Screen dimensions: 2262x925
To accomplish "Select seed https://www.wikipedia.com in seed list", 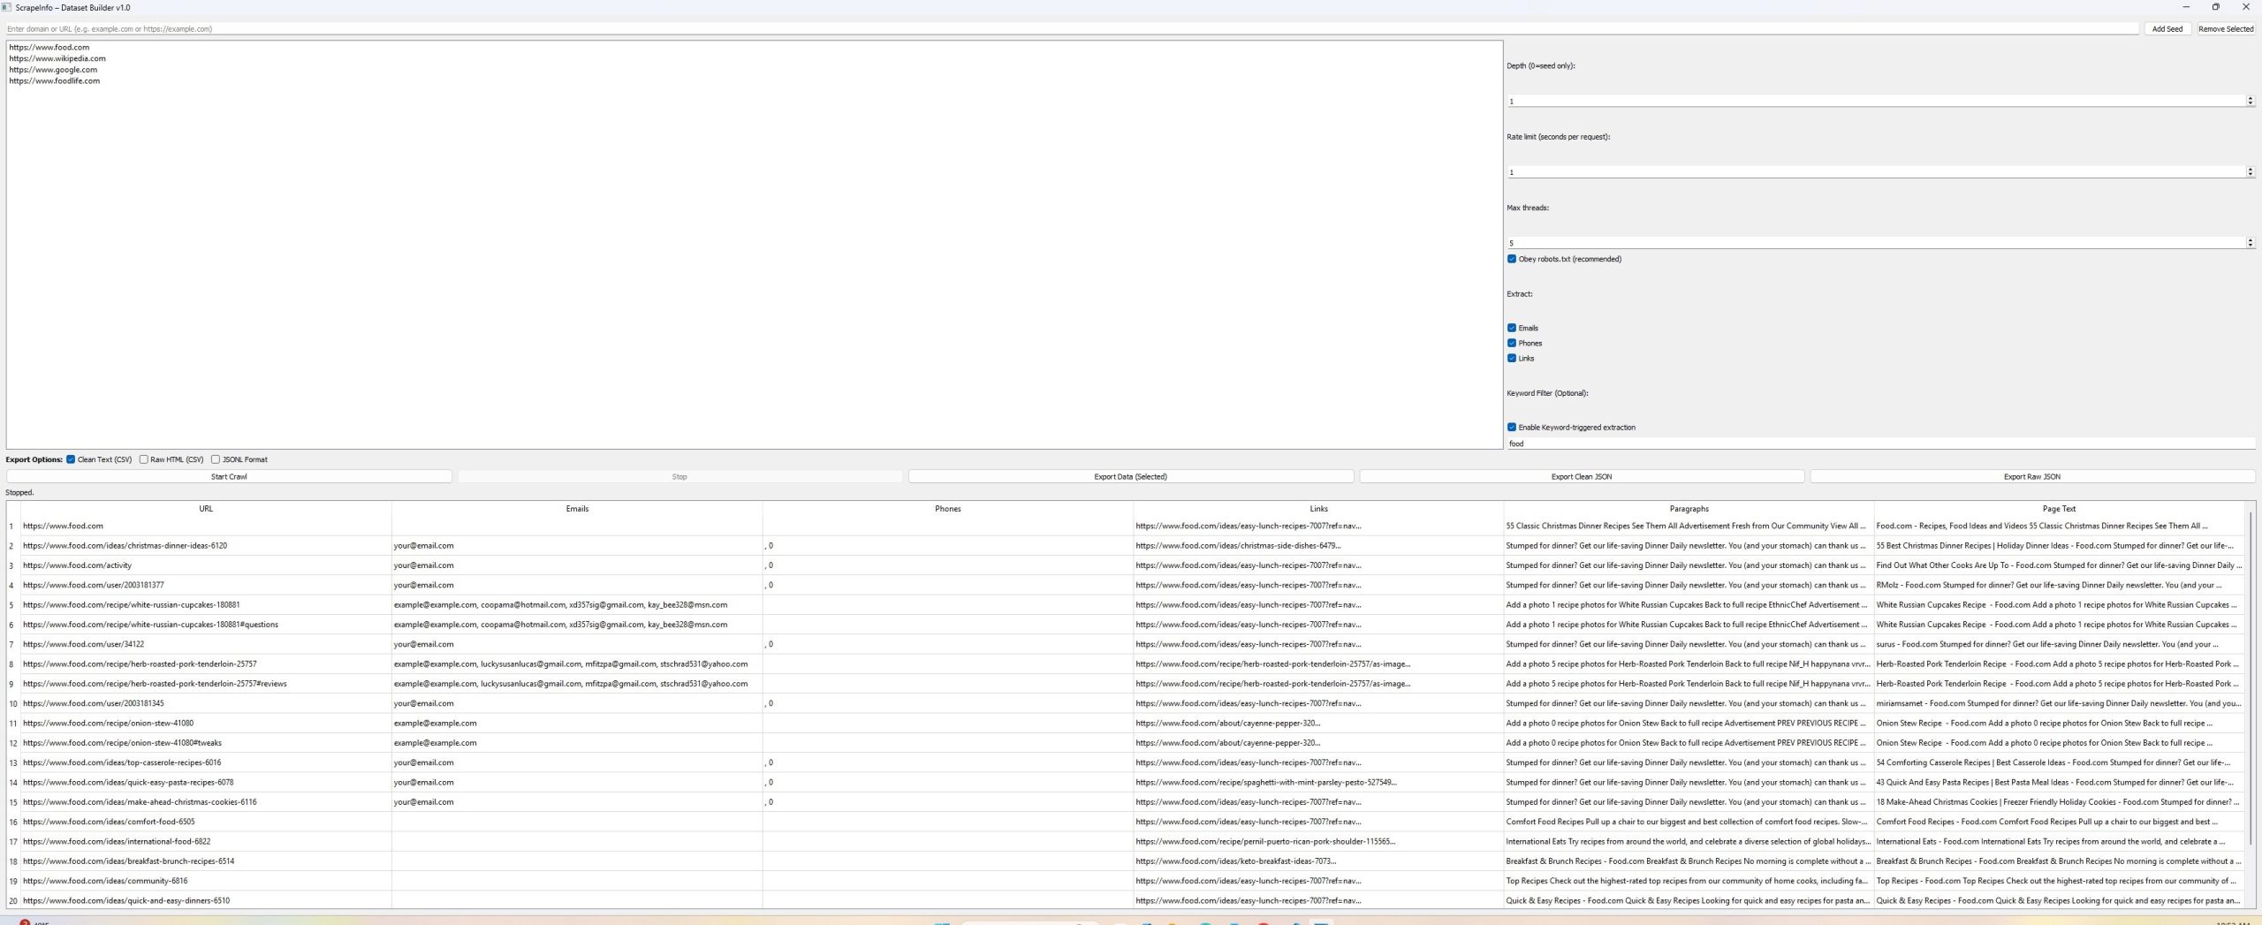I will [57, 58].
